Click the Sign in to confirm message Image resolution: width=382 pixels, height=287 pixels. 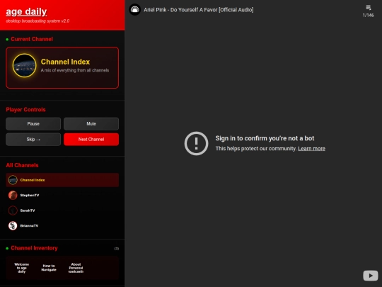pyautogui.click(x=265, y=138)
